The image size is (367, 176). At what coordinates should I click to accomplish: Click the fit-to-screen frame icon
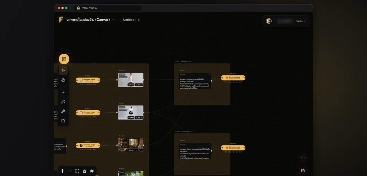[x=77, y=171]
